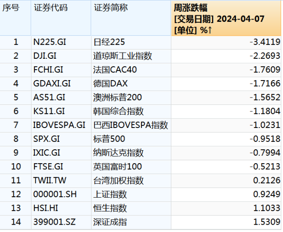Viewport: 283px width, 232px height.
Task: Select the FTSE.GI code cell
Action: tap(48, 167)
